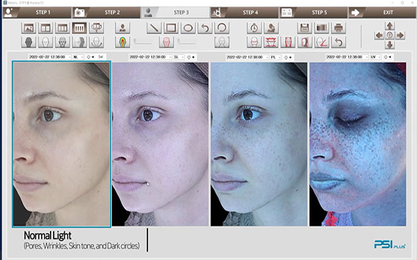
Task: Open date dropdown above Normal Light image
Action: point(50,57)
